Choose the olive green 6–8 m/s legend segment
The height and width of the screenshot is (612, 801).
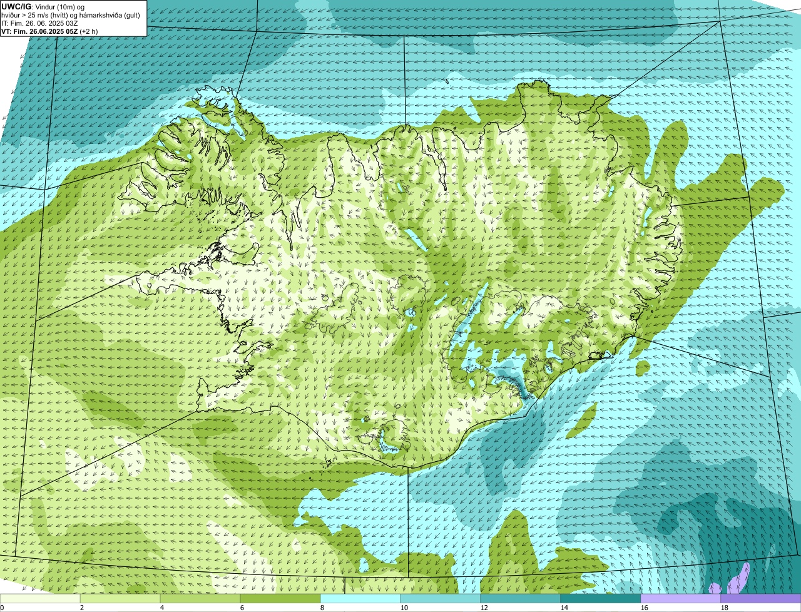(x=280, y=599)
